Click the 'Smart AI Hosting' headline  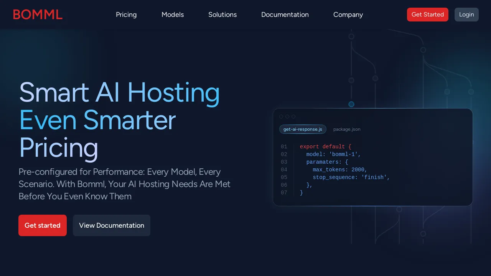(x=119, y=93)
